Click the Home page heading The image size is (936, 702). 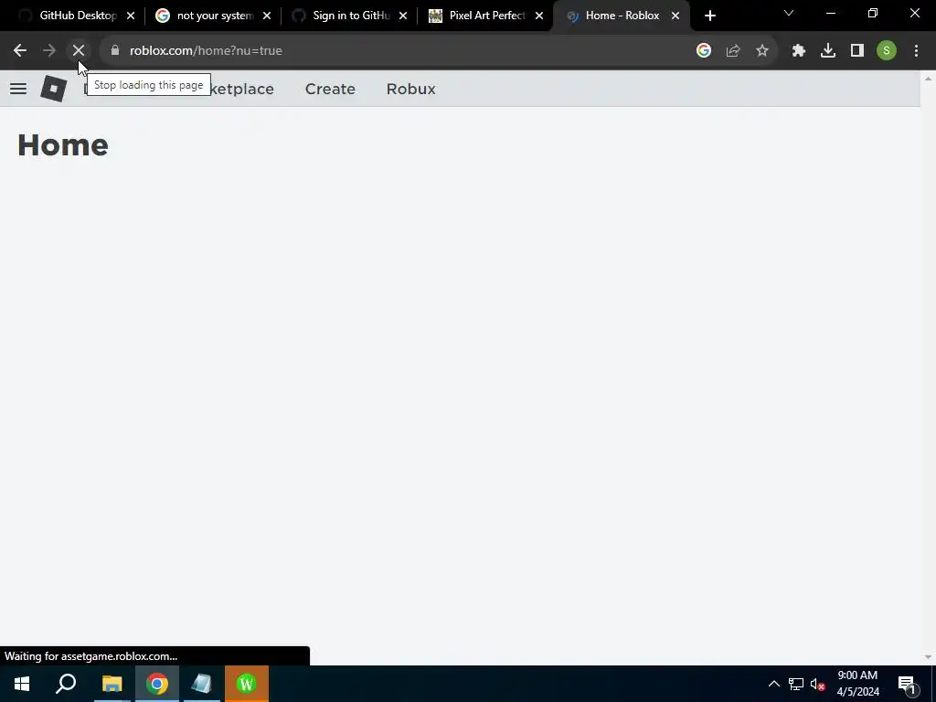63,145
